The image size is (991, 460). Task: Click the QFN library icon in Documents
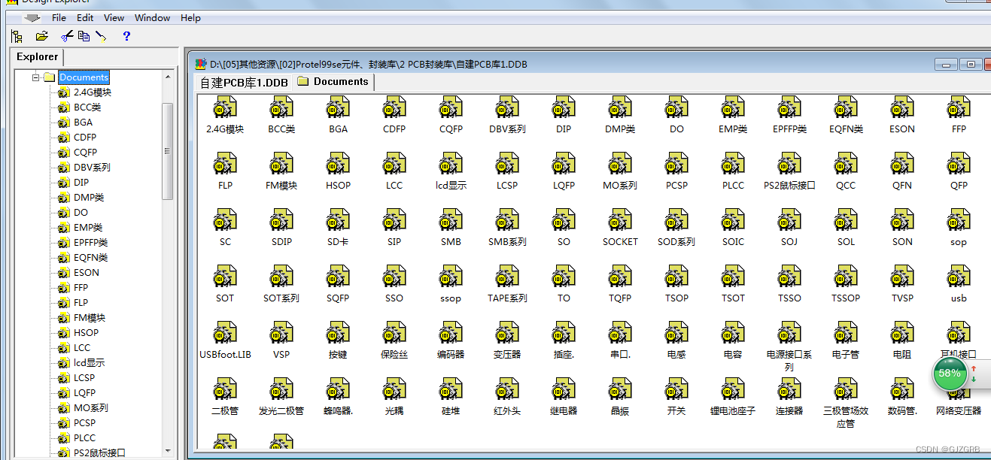point(902,164)
